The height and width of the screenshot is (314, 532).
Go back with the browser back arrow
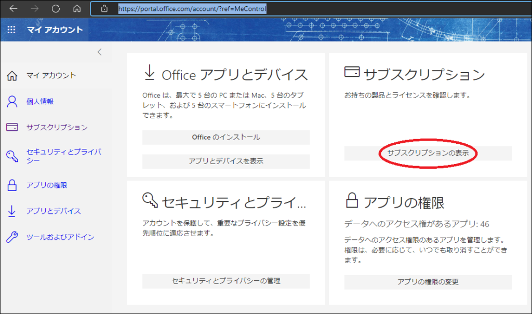(x=14, y=8)
